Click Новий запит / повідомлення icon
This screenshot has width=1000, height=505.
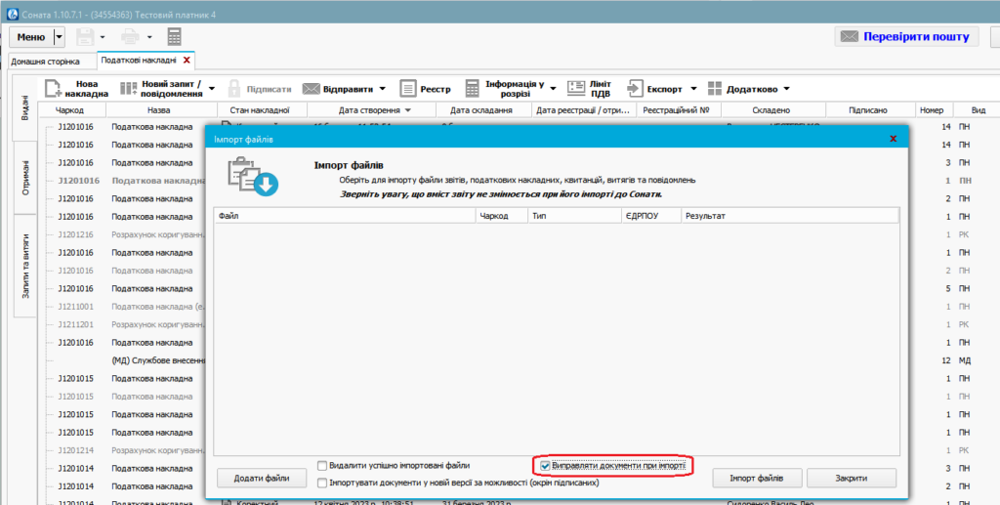pos(128,89)
